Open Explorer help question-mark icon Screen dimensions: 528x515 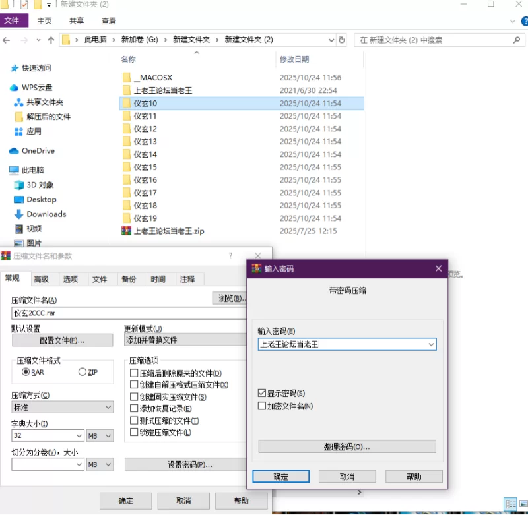click(x=525, y=22)
